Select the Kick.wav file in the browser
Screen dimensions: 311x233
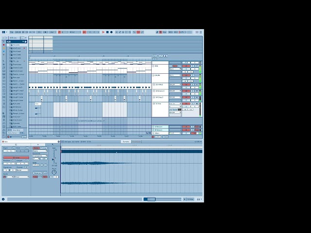point(17,103)
